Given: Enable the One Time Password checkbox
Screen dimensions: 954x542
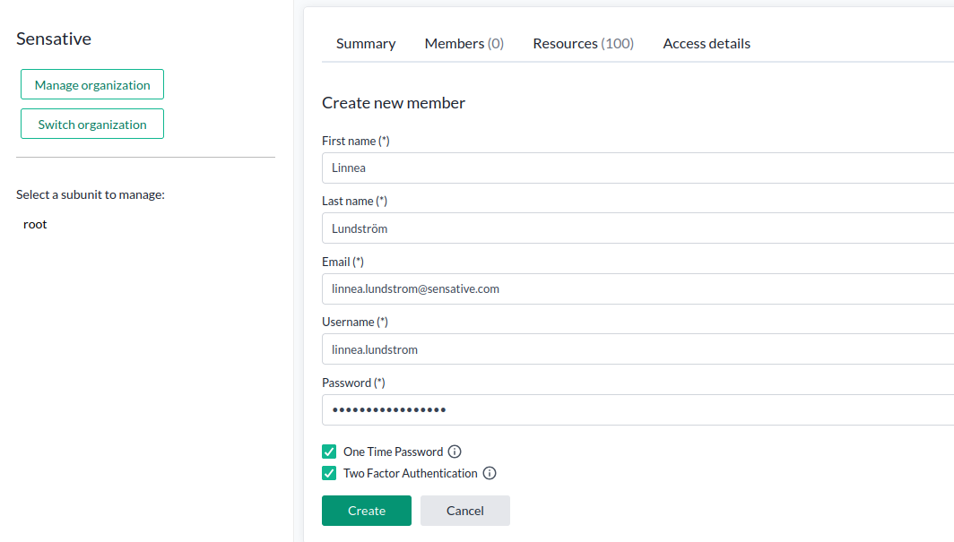Looking at the screenshot, I should click(x=329, y=452).
